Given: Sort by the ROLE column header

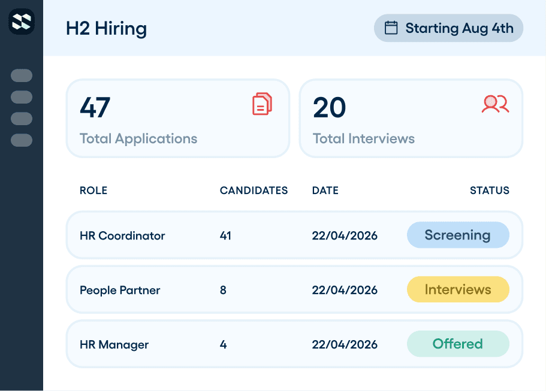Looking at the screenshot, I should [x=93, y=190].
